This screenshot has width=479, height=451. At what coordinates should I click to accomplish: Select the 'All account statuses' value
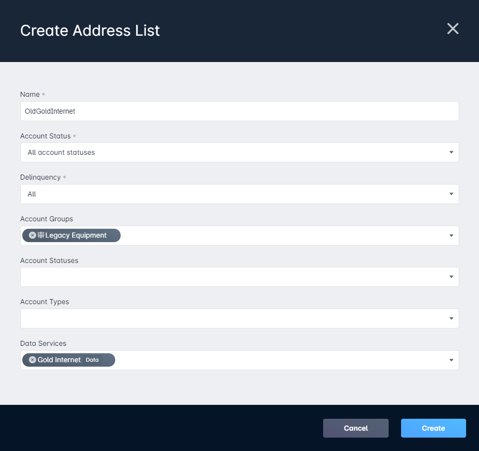click(x=61, y=152)
